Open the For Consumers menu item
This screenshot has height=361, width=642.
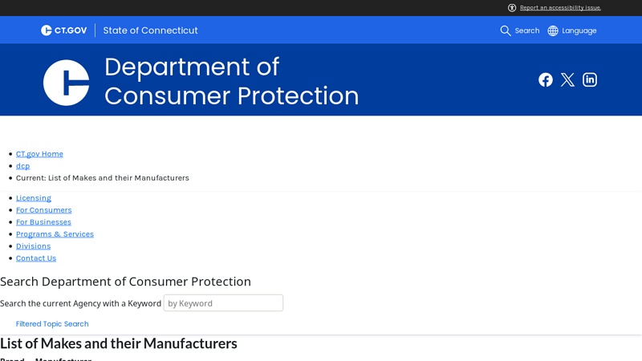click(44, 210)
